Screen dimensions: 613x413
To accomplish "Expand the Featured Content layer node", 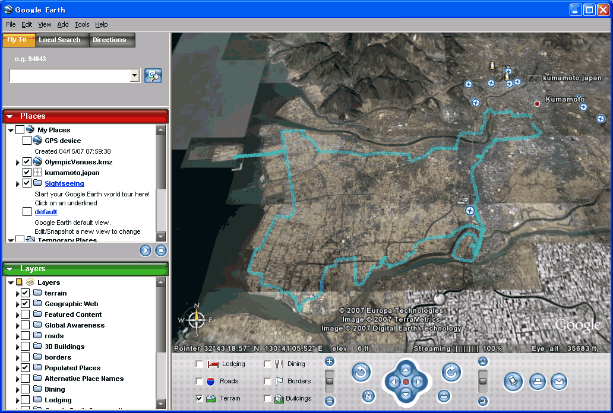I will [18, 314].
